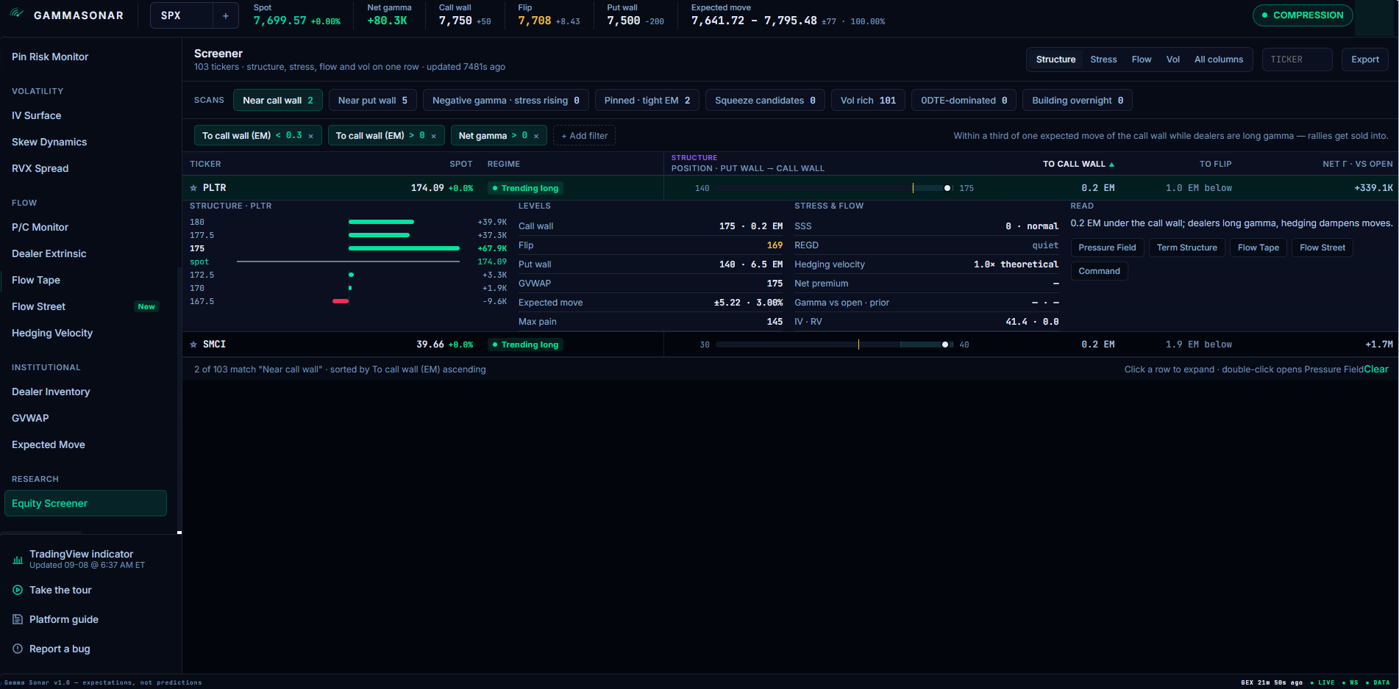Toggle Squeeze candidates scan

[765, 101]
